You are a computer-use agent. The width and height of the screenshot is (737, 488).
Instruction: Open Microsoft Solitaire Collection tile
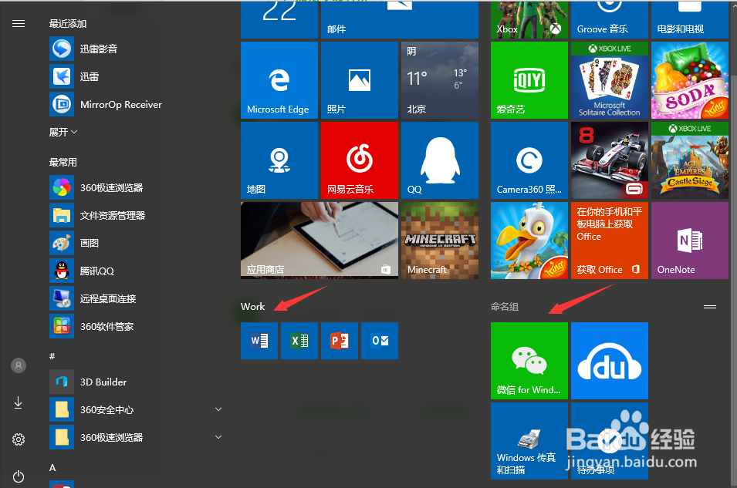(610, 80)
